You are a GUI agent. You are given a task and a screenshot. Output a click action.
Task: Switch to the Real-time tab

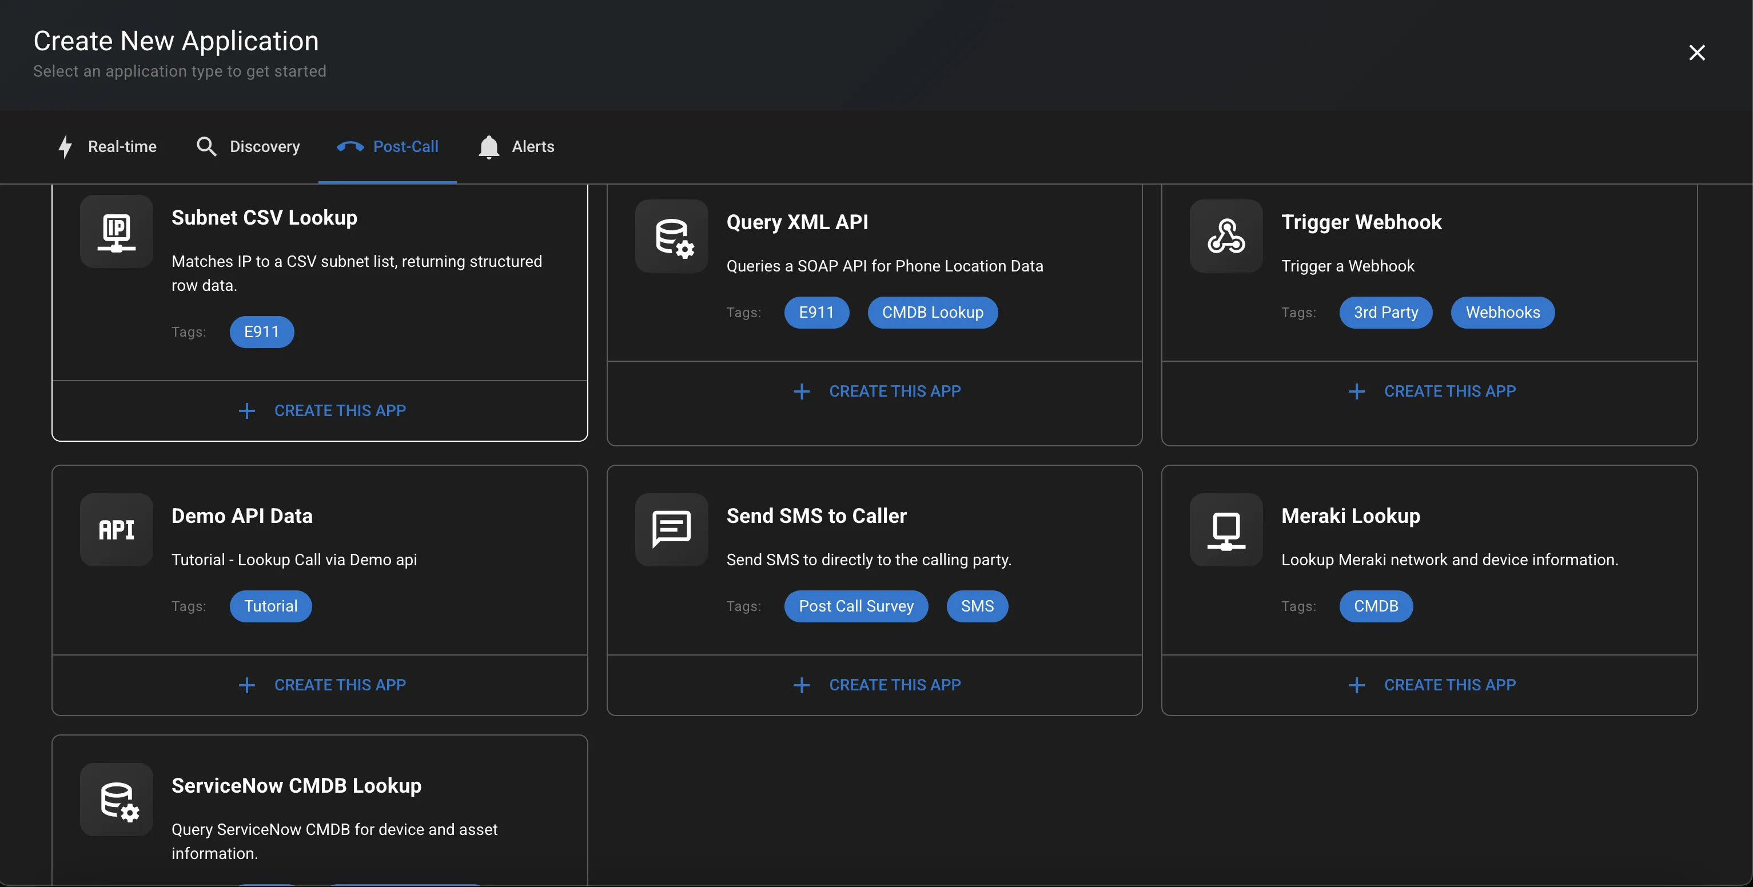tap(107, 147)
